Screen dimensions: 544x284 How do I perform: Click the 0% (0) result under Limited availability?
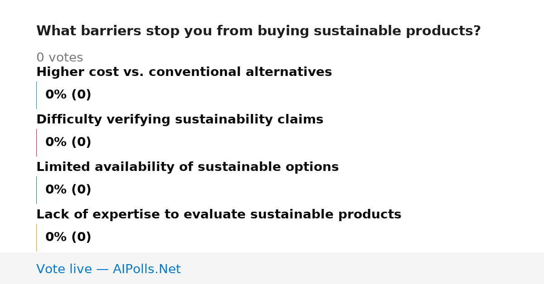[68, 190]
